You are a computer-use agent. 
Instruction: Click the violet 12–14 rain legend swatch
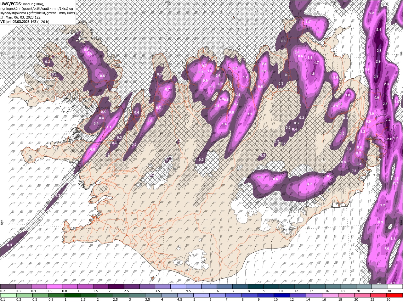(x=298, y=295)
